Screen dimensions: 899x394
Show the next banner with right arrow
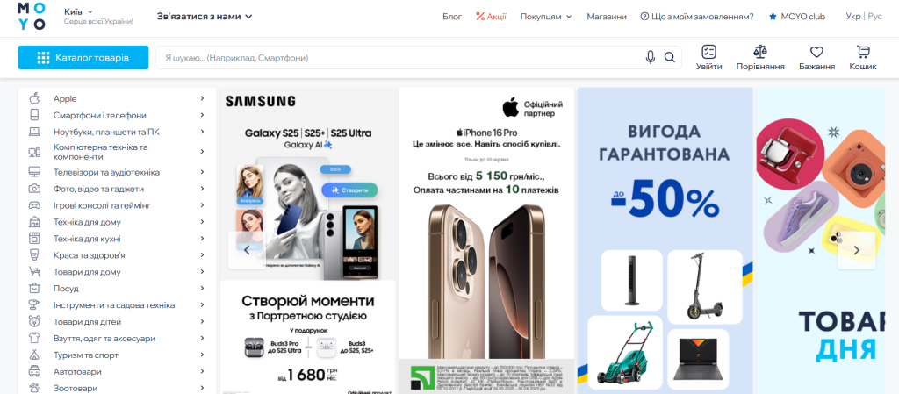[x=857, y=250]
